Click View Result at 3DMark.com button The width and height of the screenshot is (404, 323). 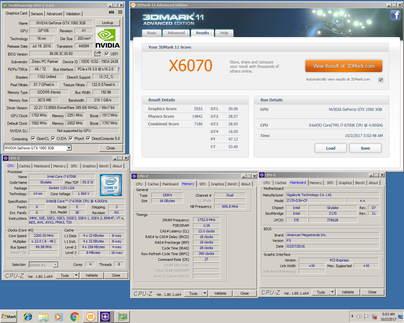[x=344, y=66]
